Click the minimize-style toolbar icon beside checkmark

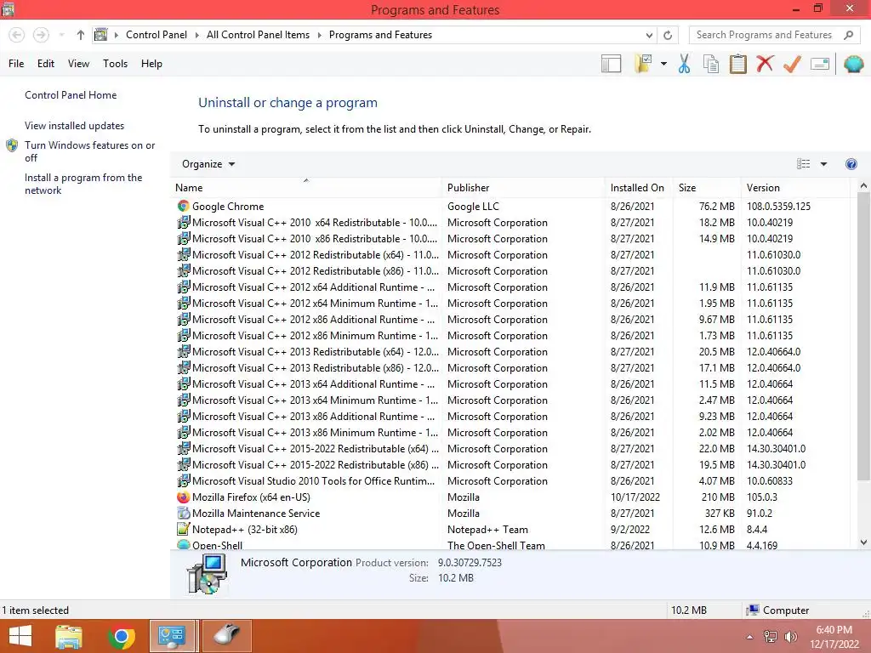click(820, 64)
